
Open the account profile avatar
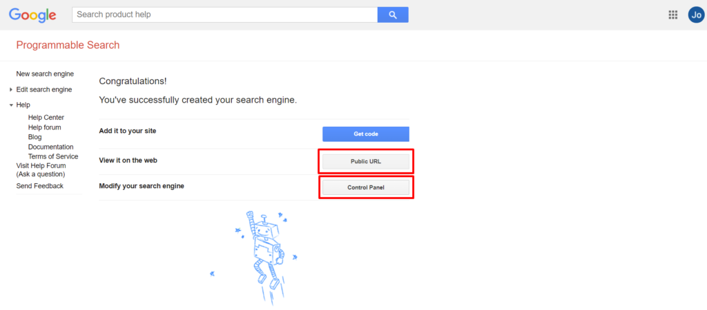coord(696,14)
